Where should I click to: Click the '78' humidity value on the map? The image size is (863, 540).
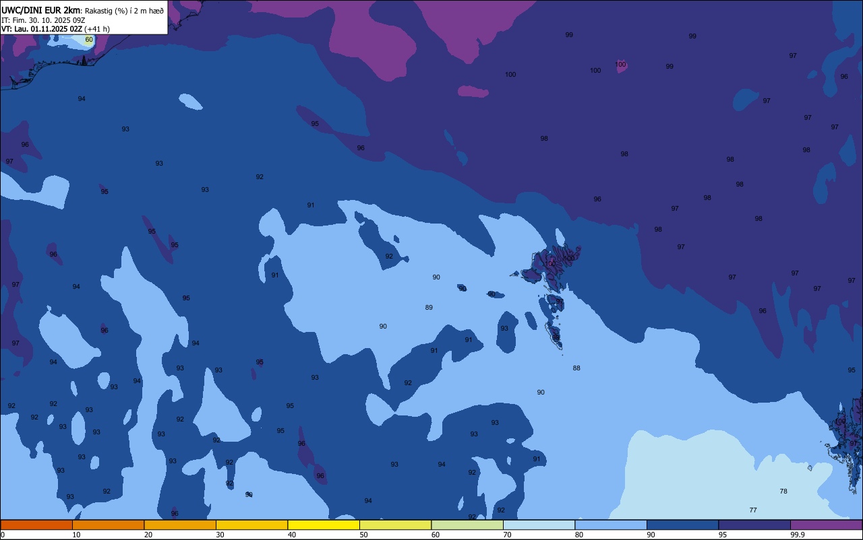[783, 492]
